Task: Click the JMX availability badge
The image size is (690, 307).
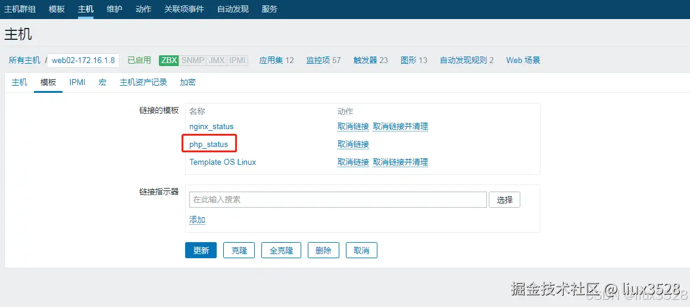Action: tap(217, 60)
